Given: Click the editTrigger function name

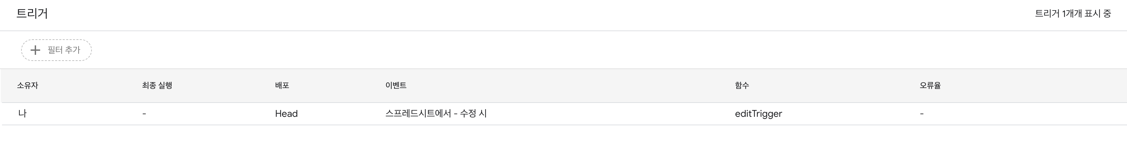Looking at the screenshot, I should [758, 113].
